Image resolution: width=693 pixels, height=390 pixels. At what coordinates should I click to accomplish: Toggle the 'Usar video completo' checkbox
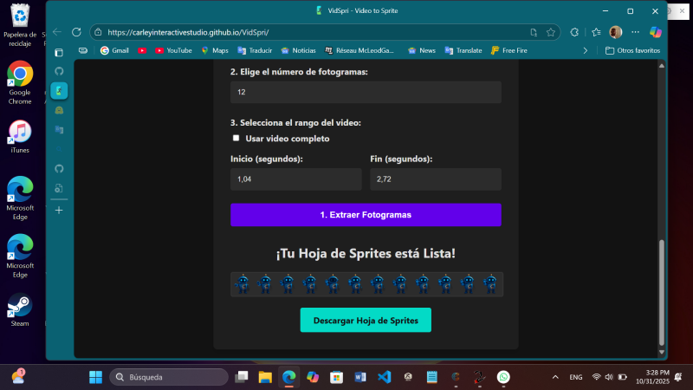pyautogui.click(x=236, y=138)
